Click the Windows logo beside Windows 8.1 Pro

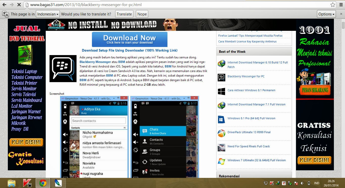point(221,118)
